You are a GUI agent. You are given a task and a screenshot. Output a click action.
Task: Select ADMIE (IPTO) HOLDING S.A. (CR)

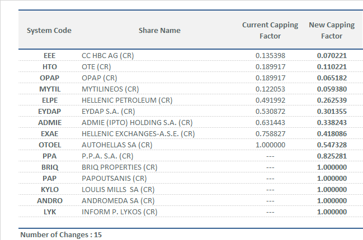pyautogui.click(x=137, y=123)
